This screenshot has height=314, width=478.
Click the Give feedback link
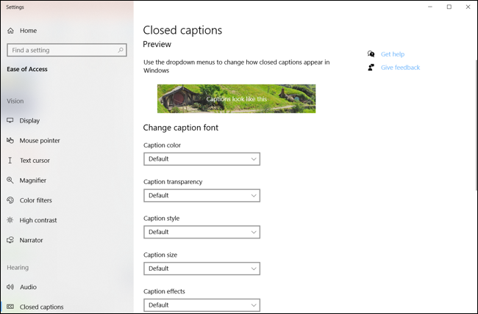tap(400, 67)
